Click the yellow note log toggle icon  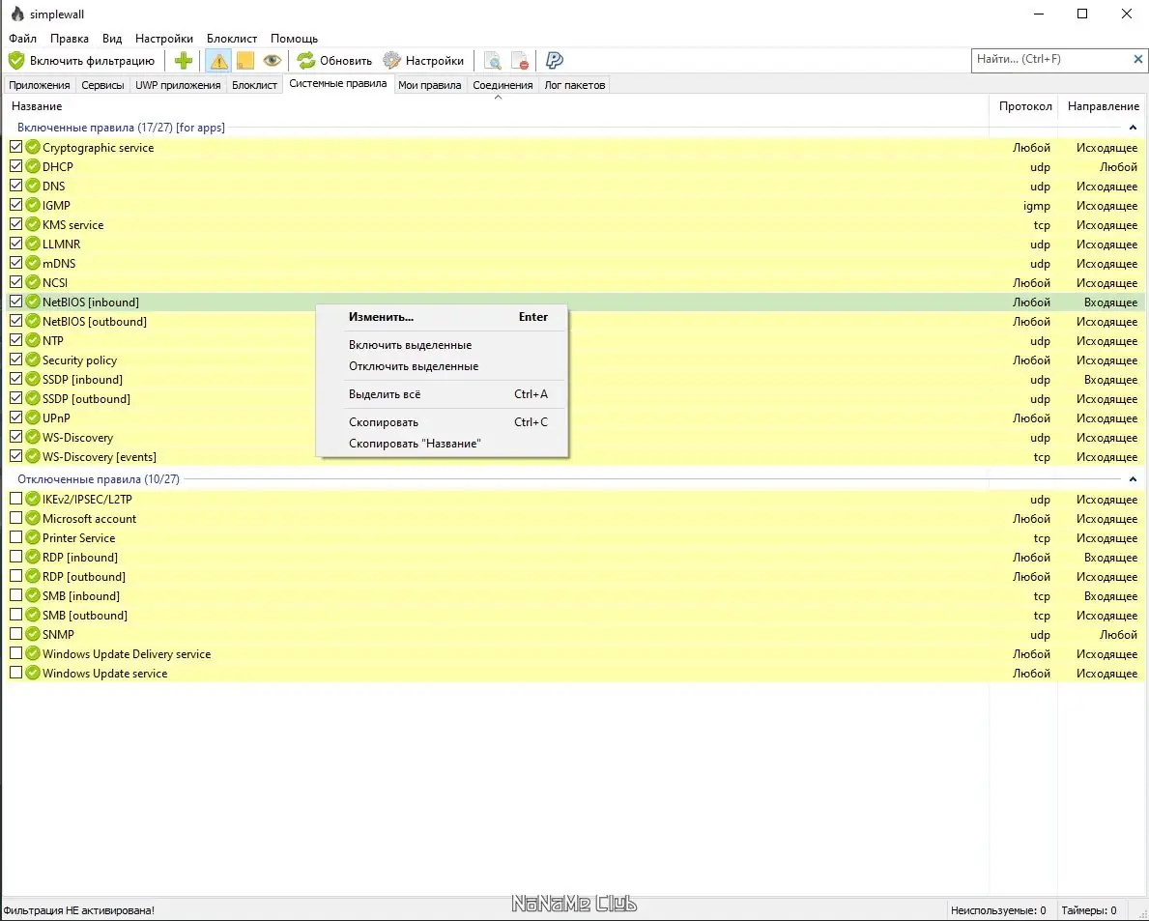(244, 61)
